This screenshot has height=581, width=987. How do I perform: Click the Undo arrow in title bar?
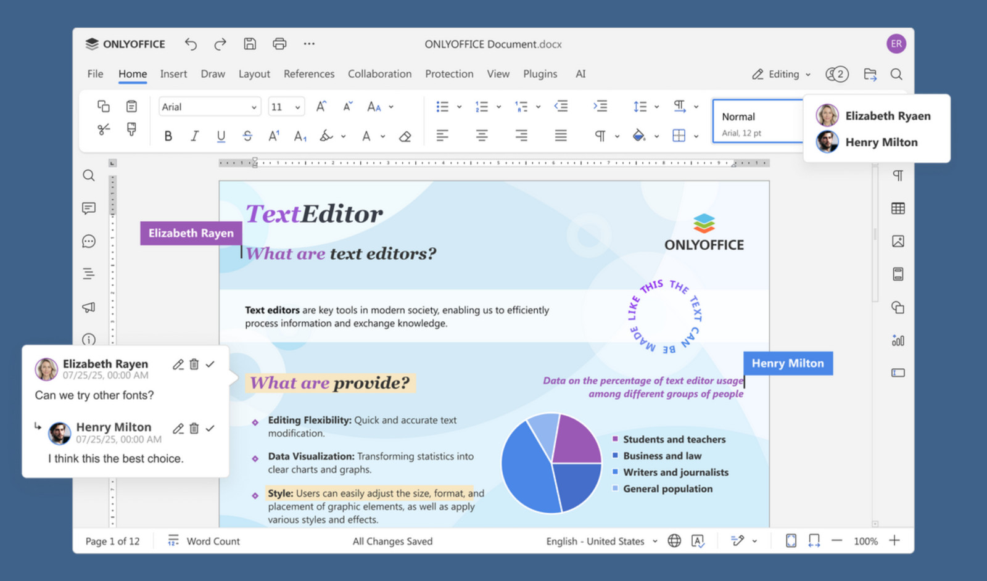(191, 44)
